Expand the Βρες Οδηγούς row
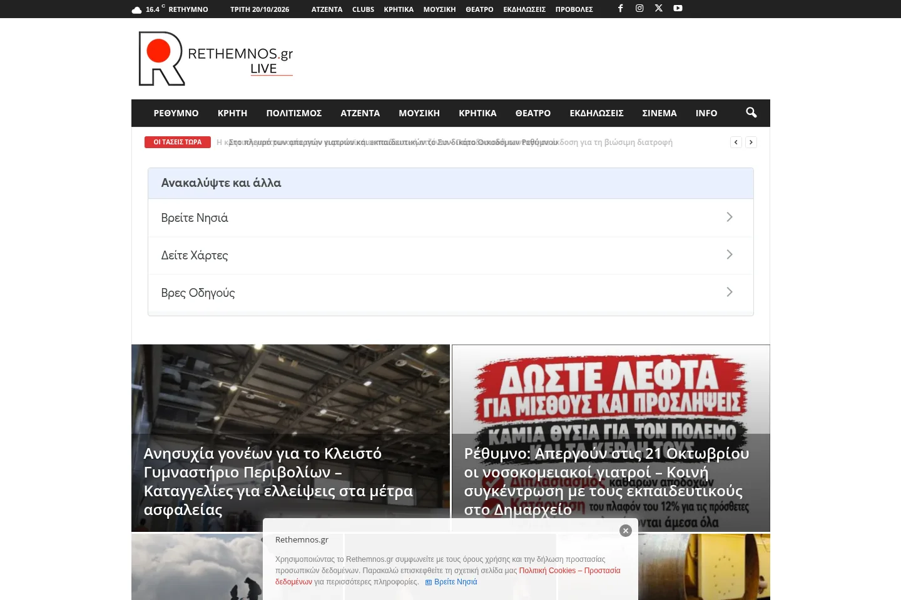Viewport: 901px width, 600px height. (450, 292)
